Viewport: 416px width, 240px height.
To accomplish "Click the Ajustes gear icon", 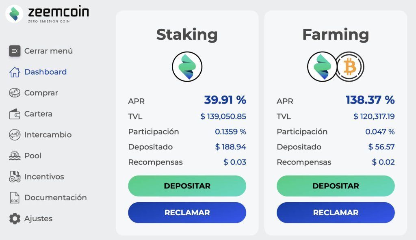I will coord(15,218).
